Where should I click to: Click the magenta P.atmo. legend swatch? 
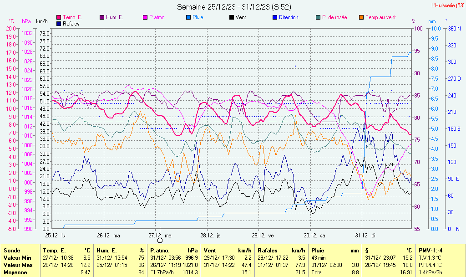pos(145,18)
